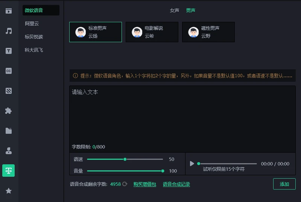Open the CC subtitles panel
Image resolution: width=301 pixels, height=202 pixels.
tap(9, 71)
